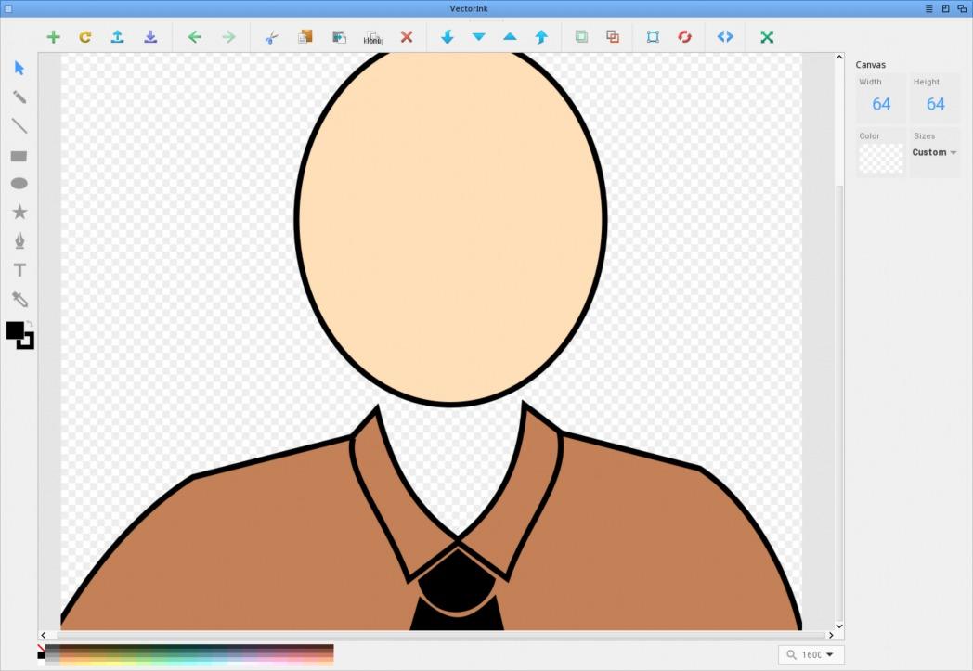This screenshot has width=973, height=671.
Task: Click the green fit-to-screen arrows icon
Action: coord(767,37)
